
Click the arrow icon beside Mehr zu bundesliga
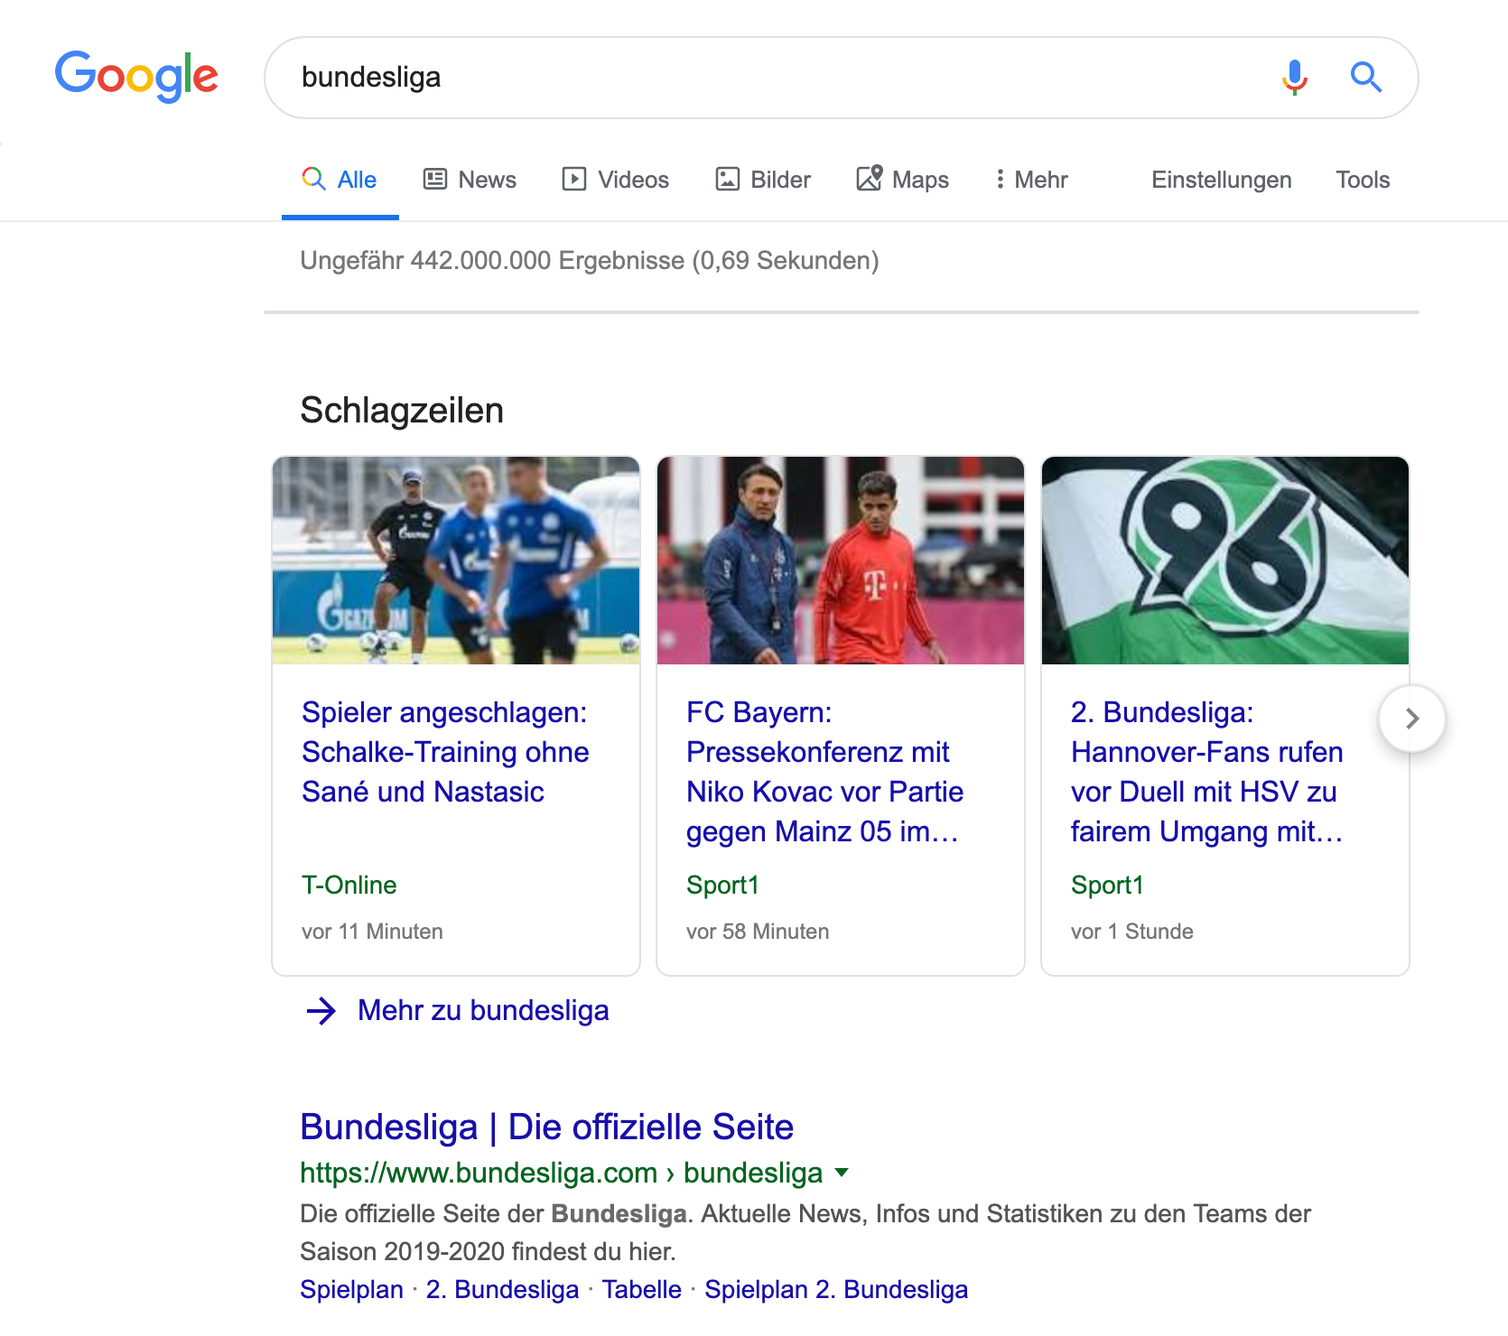tap(321, 1011)
